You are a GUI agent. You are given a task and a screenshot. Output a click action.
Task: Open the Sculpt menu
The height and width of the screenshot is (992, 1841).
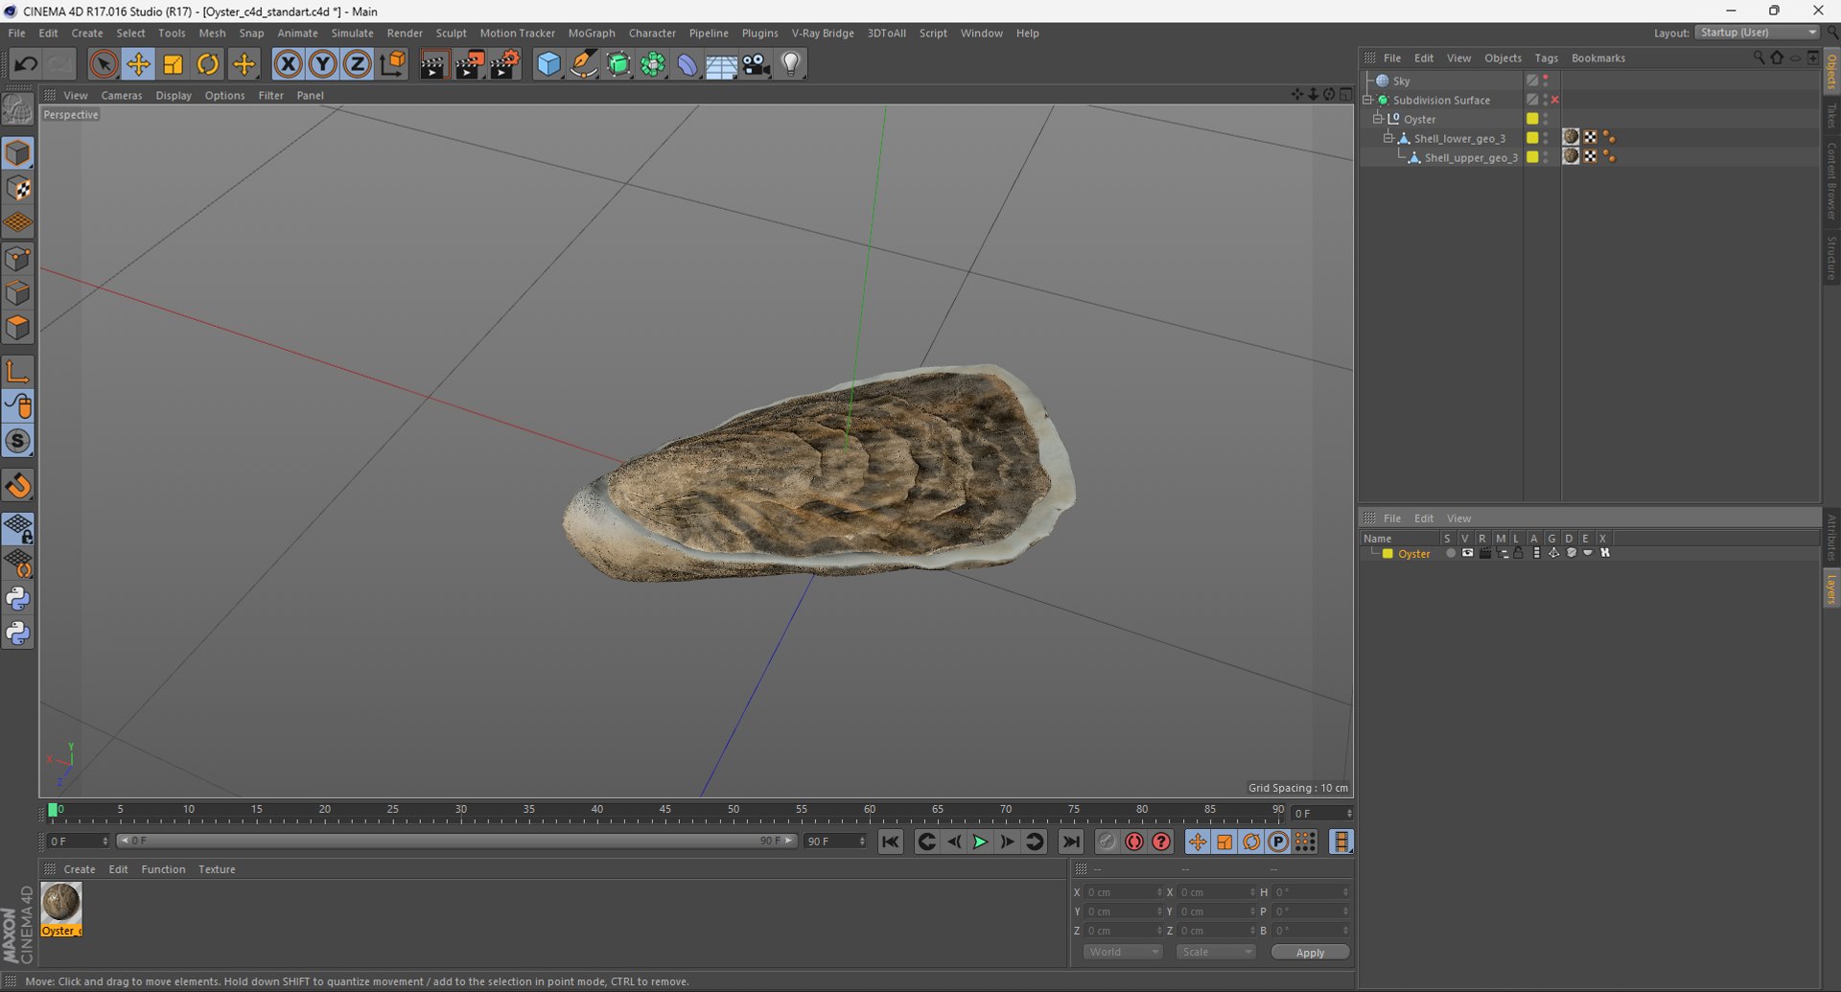click(451, 33)
